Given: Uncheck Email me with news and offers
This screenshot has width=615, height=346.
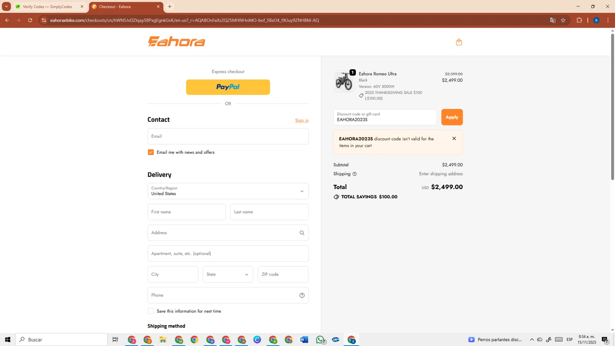Looking at the screenshot, I should click(x=151, y=152).
